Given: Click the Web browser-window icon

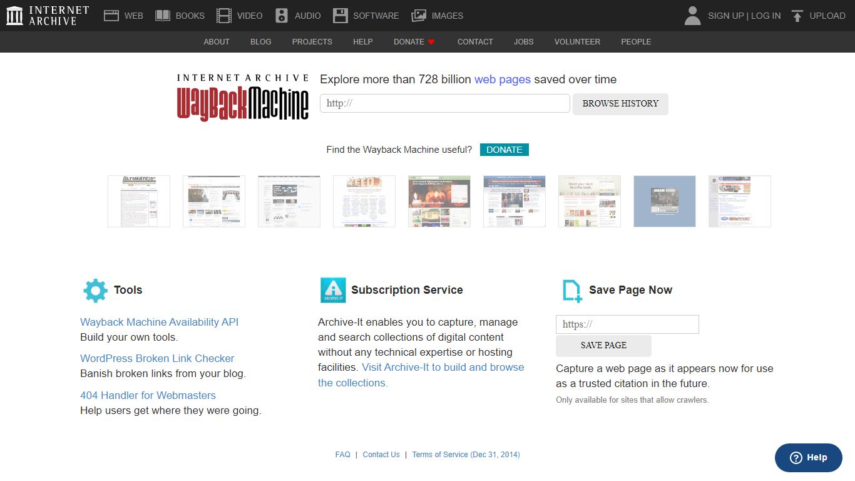Looking at the screenshot, I should [x=111, y=16].
